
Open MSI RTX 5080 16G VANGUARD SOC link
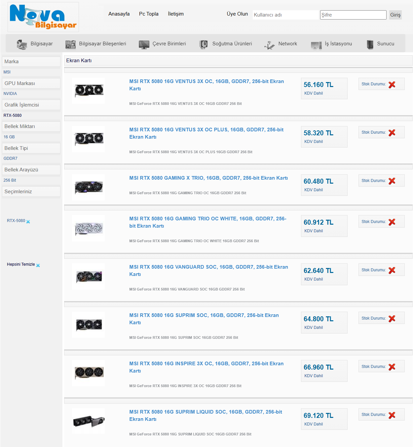pyautogui.click(x=208, y=271)
